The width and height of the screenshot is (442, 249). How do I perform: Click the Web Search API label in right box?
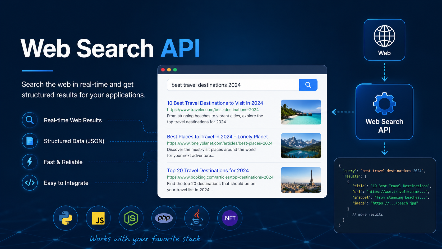coord(384,126)
